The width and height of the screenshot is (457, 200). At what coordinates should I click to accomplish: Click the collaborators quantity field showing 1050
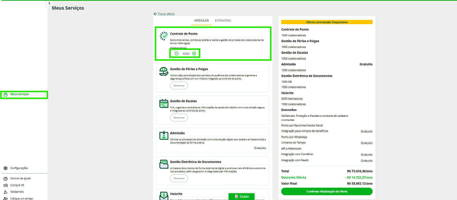(x=186, y=54)
